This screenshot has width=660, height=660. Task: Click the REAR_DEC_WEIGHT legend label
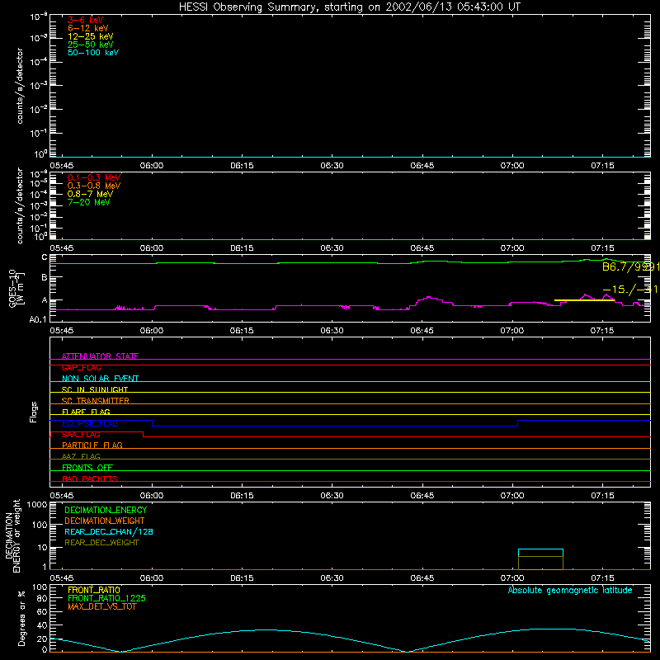[101, 543]
